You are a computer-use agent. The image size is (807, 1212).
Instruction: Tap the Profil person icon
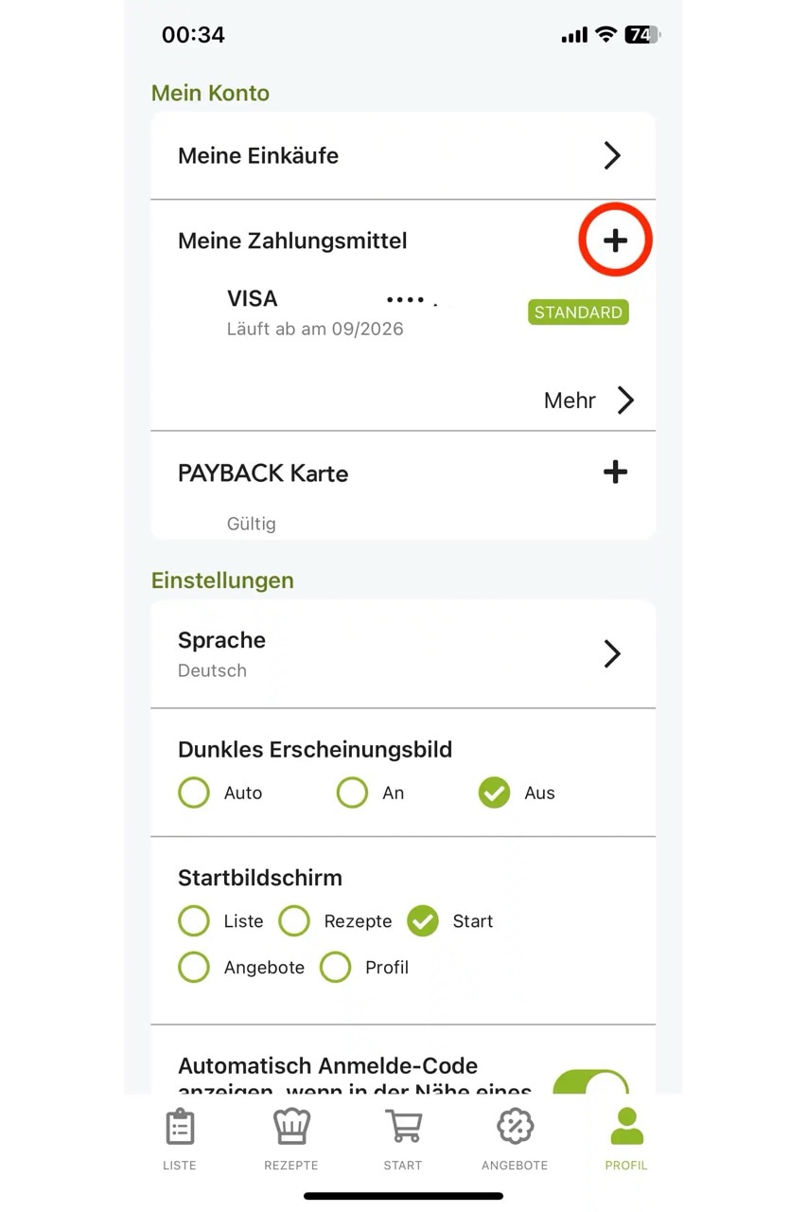626,1128
